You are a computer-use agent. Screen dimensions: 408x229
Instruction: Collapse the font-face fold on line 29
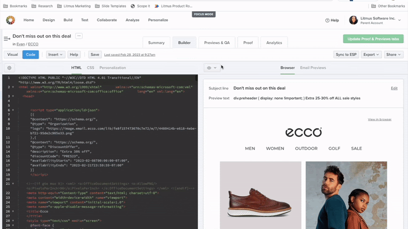13,225
